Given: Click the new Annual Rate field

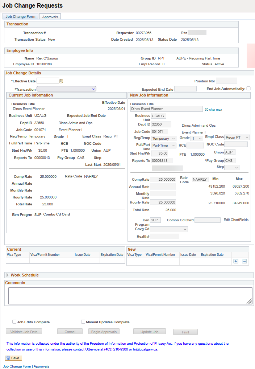Looking at the screenshot, I should [163, 186].
